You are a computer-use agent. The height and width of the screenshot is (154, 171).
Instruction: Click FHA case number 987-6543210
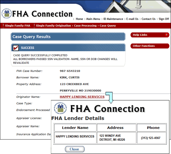[70, 71]
